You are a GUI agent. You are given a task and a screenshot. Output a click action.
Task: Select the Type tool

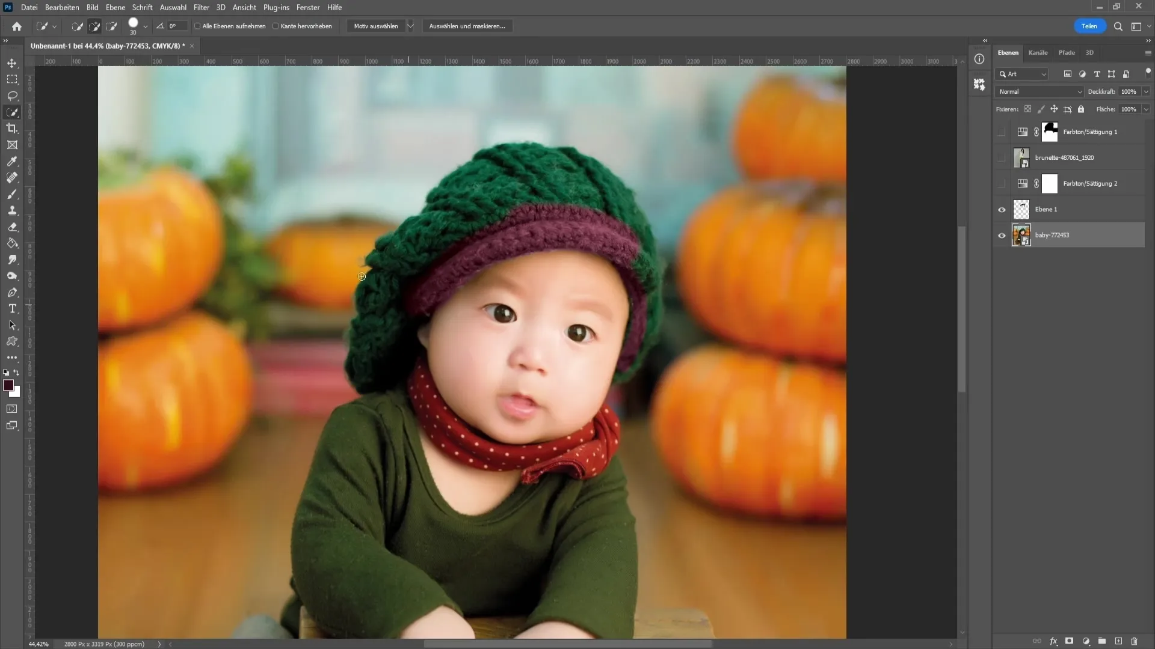click(x=12, y=309)
